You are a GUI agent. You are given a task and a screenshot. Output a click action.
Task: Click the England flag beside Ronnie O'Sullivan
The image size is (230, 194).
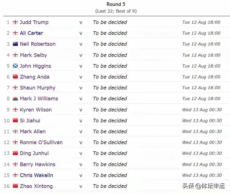pyautogui.click(x=15, y=142)
